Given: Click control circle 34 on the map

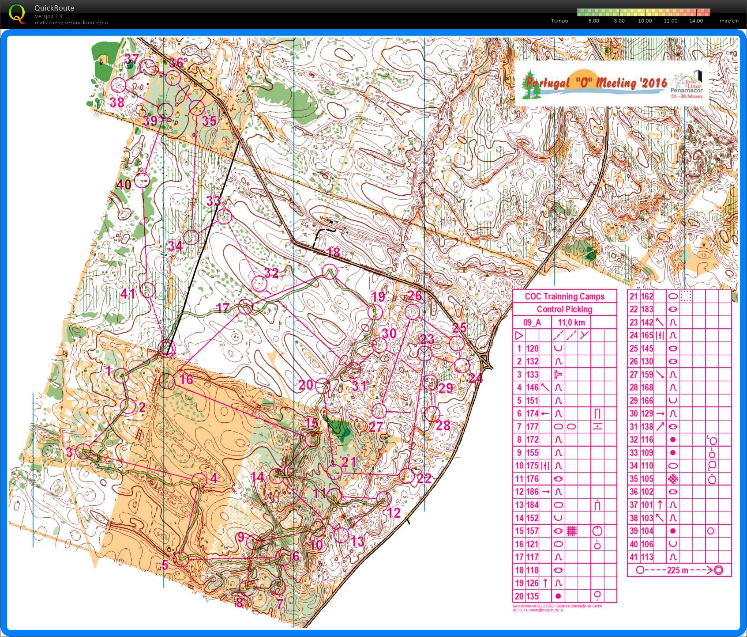Looking at the screenshot, I should pos(191,237).
